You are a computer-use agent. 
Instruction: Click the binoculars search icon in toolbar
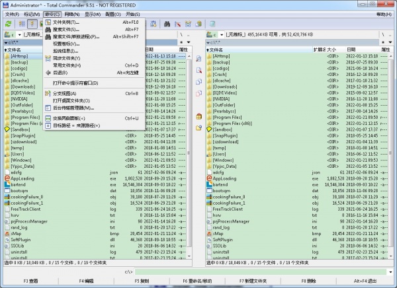[167, 24]
